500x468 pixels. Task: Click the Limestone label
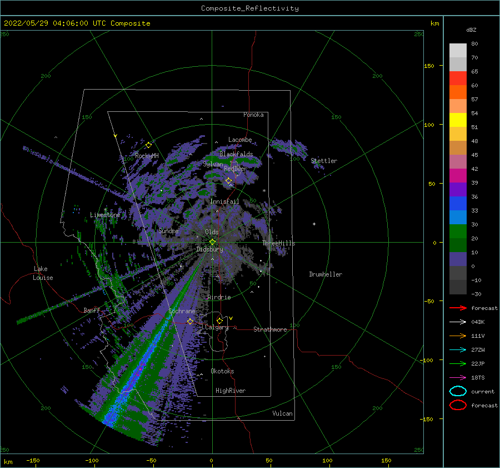point(105,215)
